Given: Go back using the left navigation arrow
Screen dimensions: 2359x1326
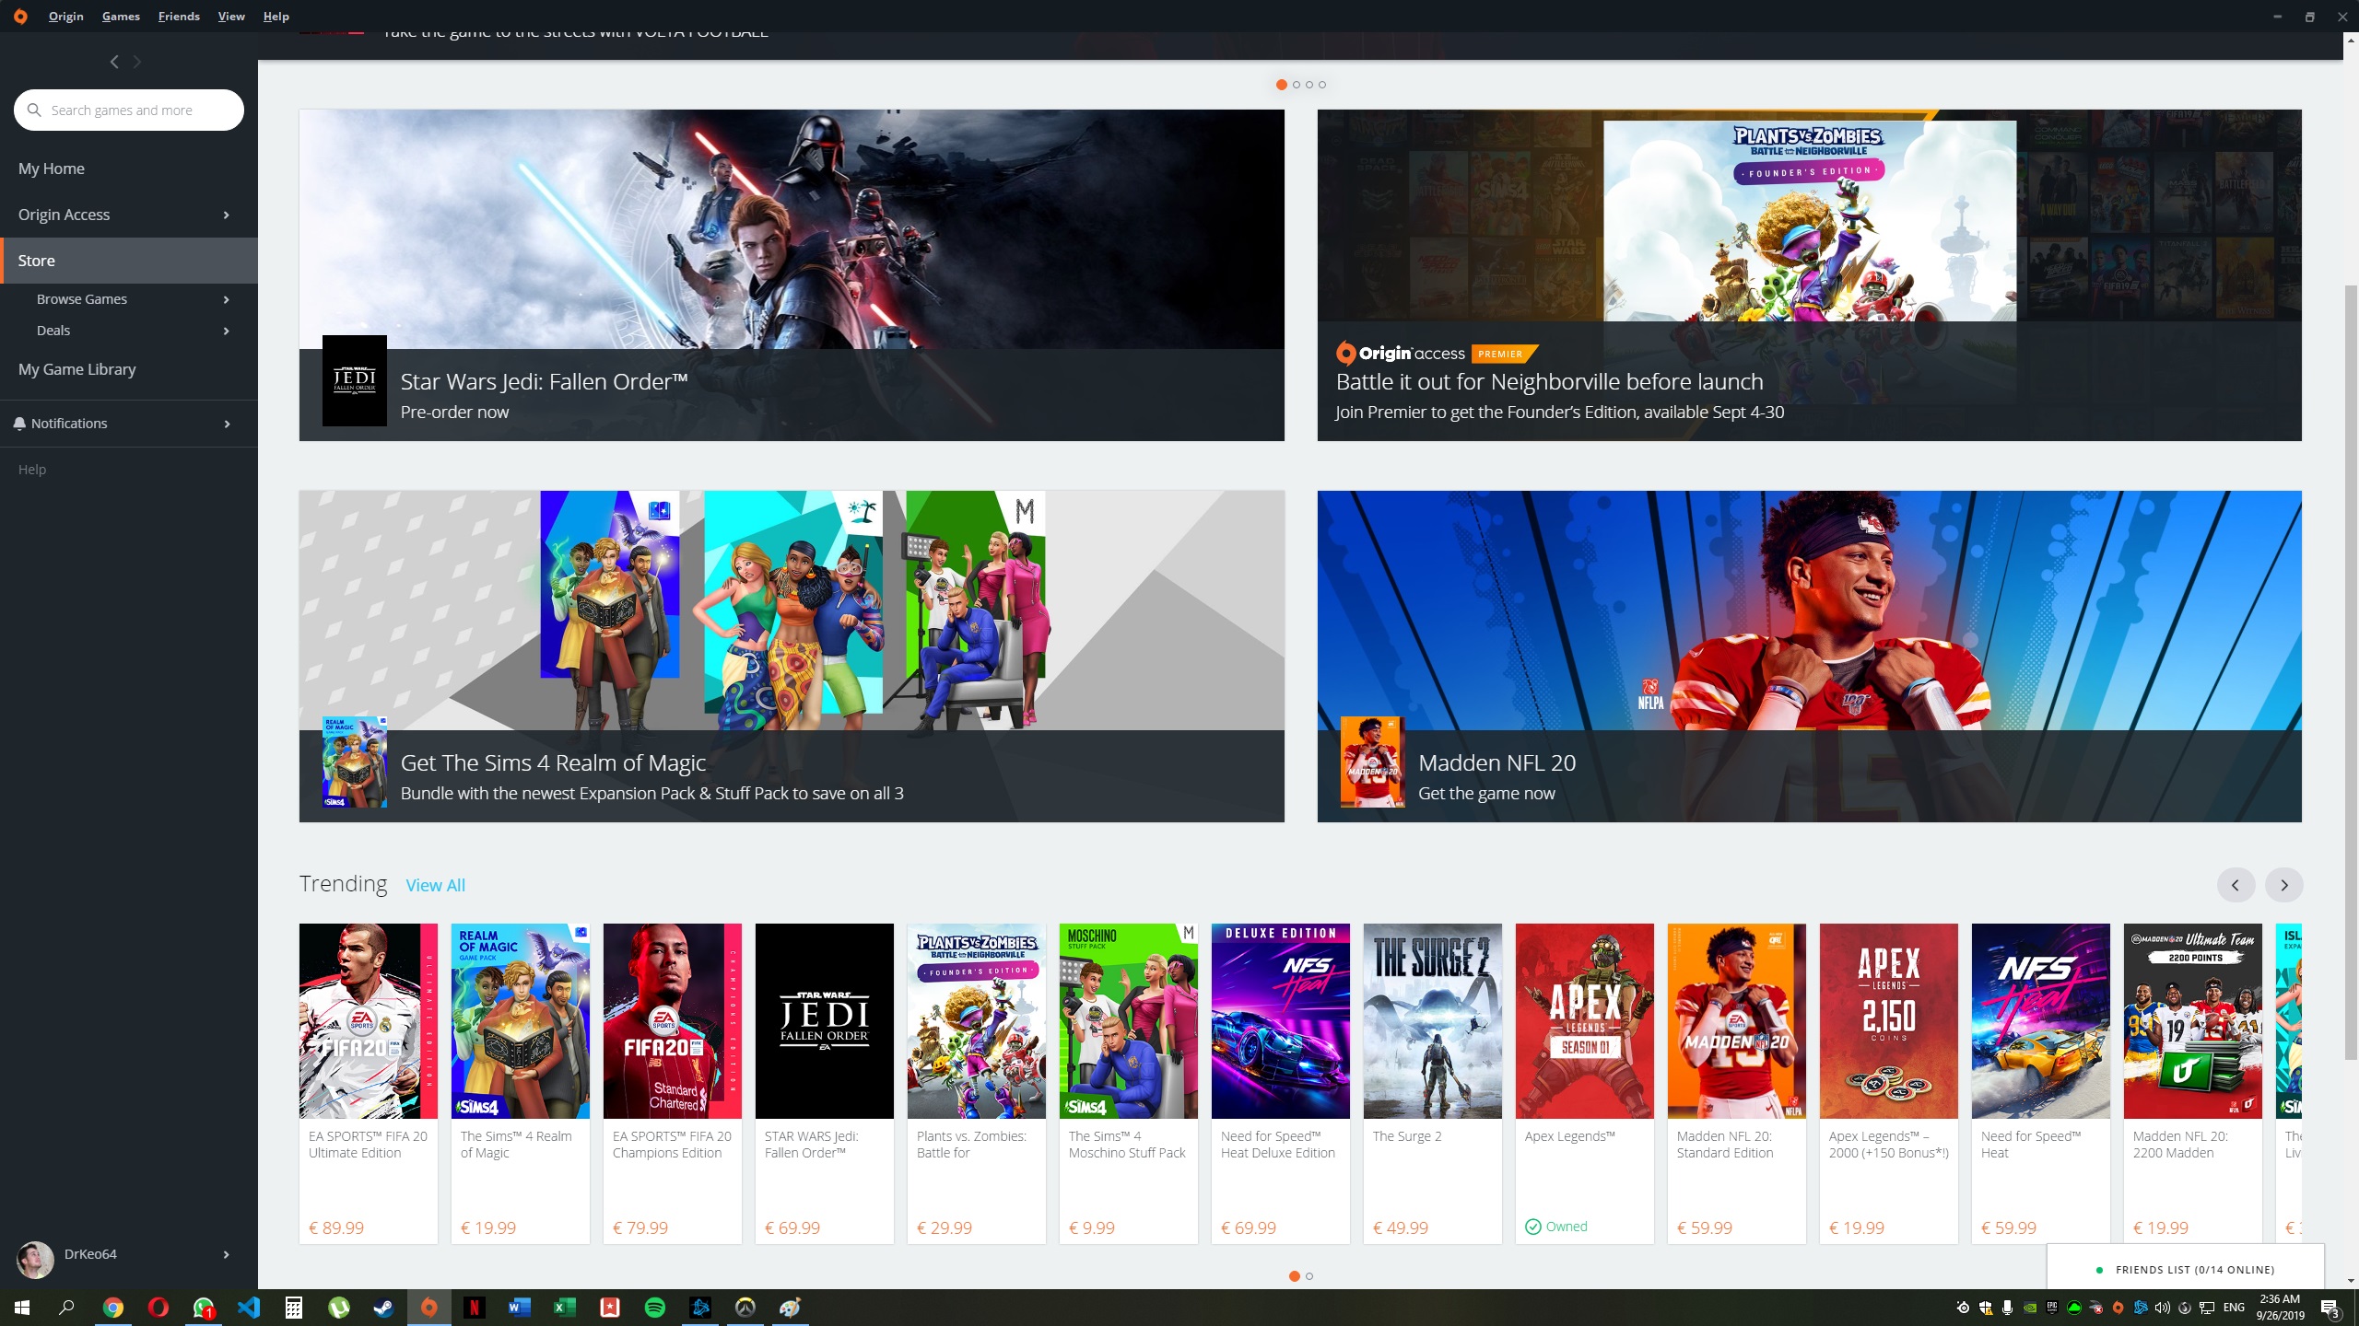Looking at the screenshot, I should [114, 62].
